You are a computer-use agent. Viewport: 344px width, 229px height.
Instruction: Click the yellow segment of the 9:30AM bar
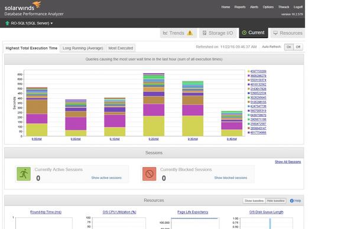pyautogui.click(x=193, y=126)
